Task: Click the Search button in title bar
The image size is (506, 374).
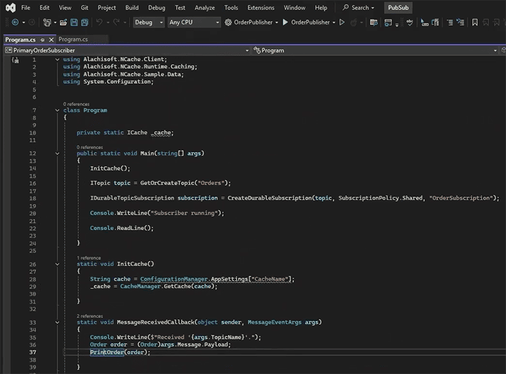Action: pyautogui.click(x=356, y=7)
